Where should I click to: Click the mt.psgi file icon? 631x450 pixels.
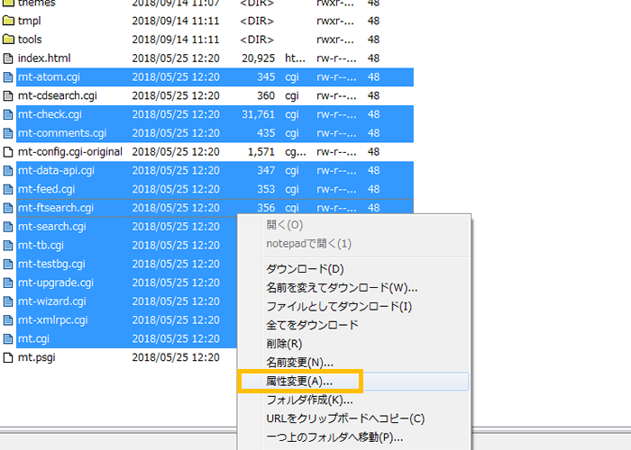[x=8, y=357]
